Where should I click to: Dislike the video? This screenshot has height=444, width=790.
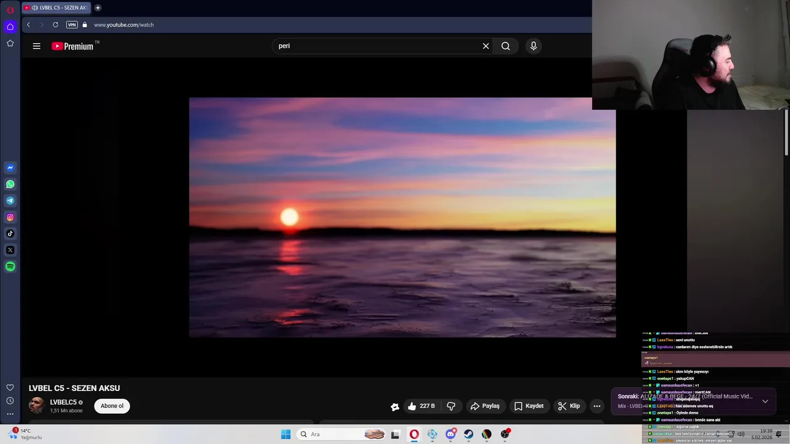pos(451,406)
